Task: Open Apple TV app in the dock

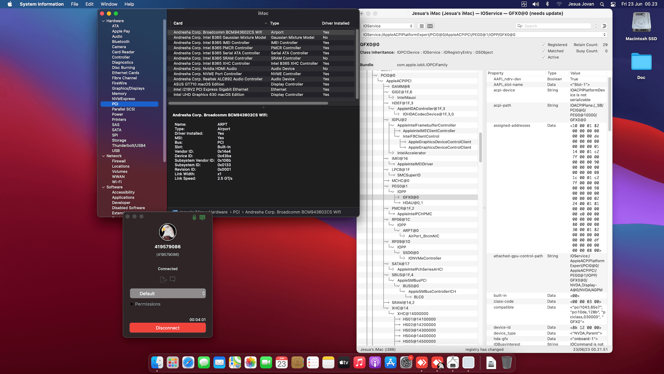Action: pos(344,363)
